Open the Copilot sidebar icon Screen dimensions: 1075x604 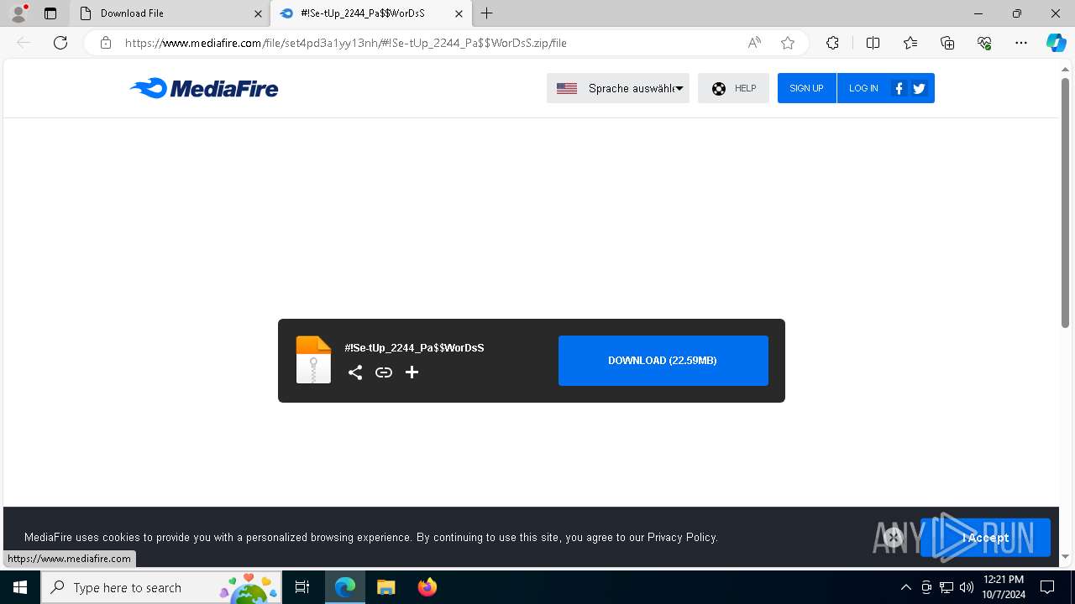click(1056, 43)
